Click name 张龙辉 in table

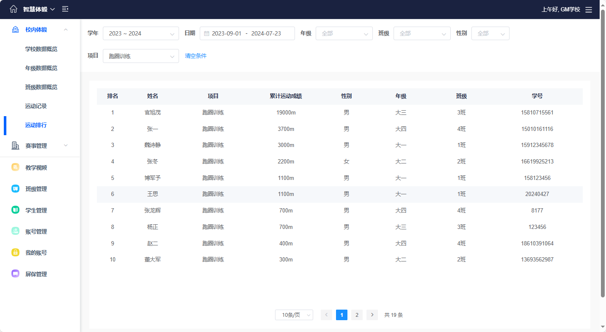(x=153, y=210)
